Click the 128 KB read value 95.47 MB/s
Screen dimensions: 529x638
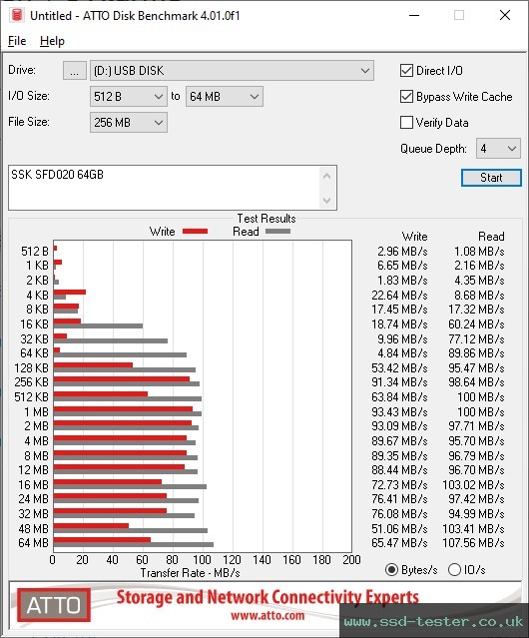coord(476,367)
